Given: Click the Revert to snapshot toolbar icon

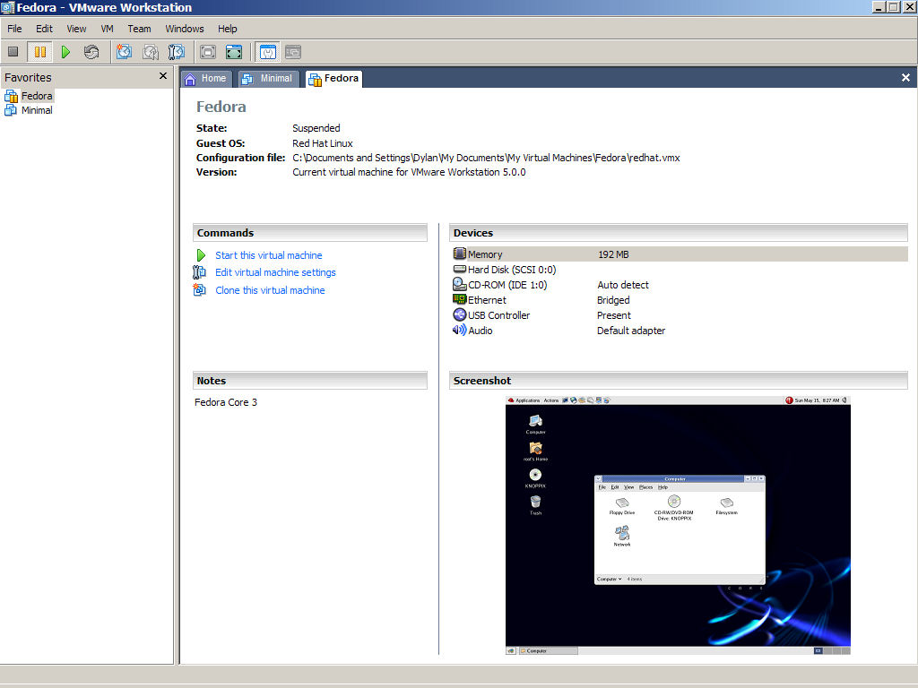Looking at the screenshot, I should pos(151,52).
